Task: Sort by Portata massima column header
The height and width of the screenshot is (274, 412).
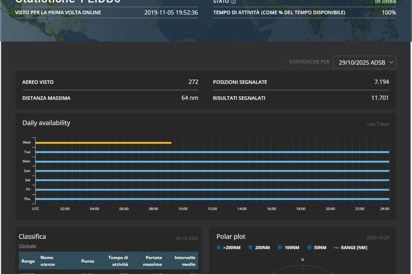Action: pos(153,261)
